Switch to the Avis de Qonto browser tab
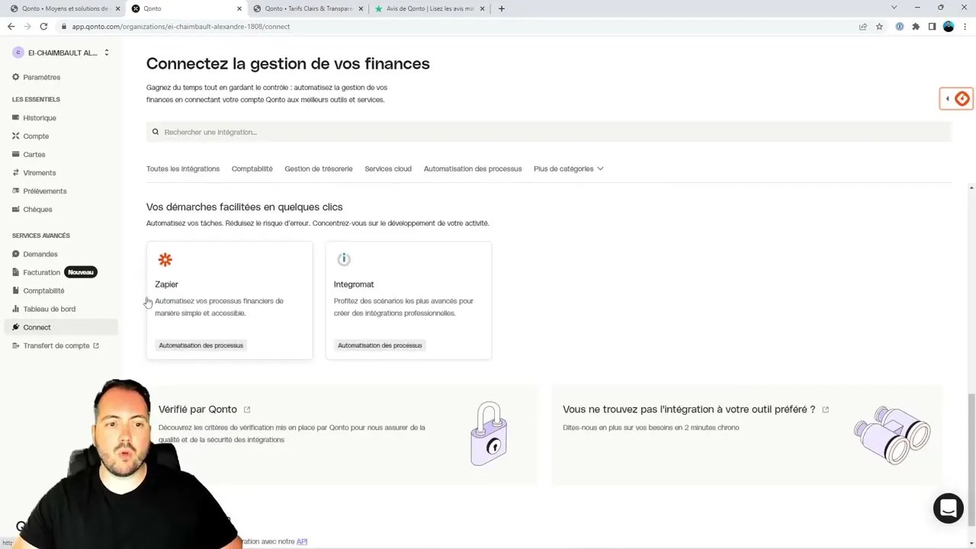This screenshot has height=549, width=976. point(427,8)
